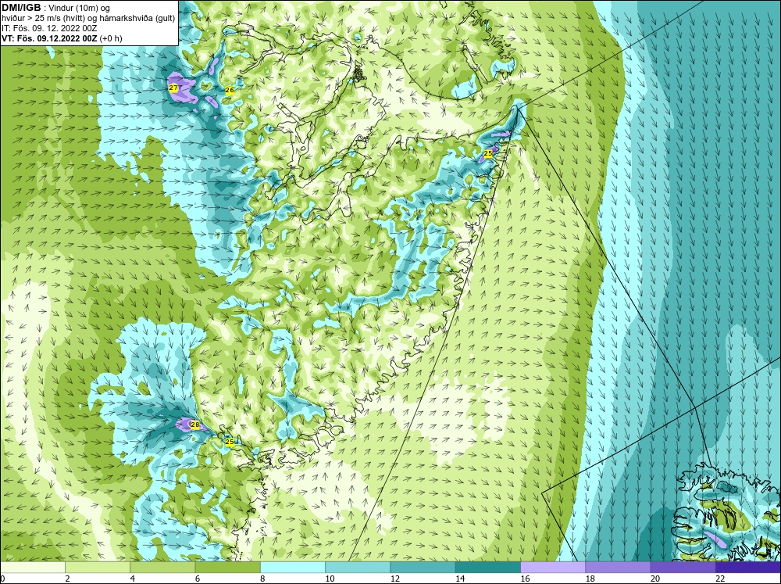Screen dimensions: 781x584
Task: Click the legend scale value 16
Action: pyautogui.click(x=525, y=579)
